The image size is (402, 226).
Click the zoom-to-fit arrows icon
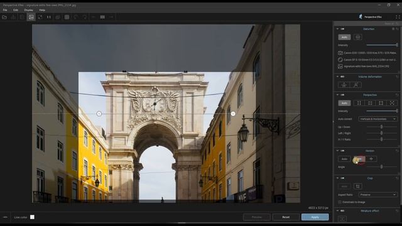click(40, 17)
